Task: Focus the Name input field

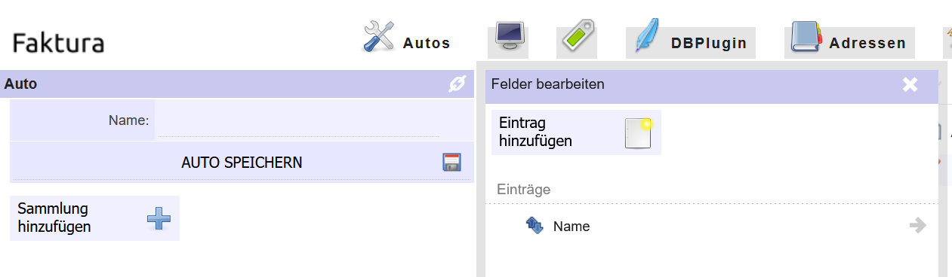Action: point(297,120)
